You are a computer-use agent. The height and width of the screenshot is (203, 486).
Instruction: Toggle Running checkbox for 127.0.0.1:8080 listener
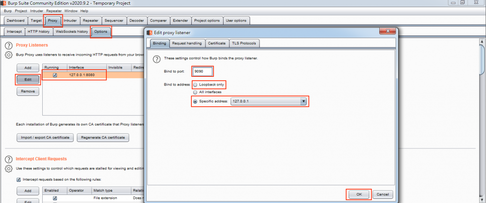coord(55,75)
